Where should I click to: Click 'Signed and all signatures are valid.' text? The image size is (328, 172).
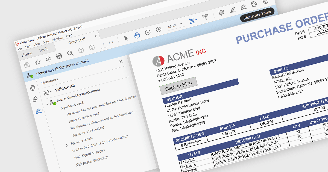63,67
